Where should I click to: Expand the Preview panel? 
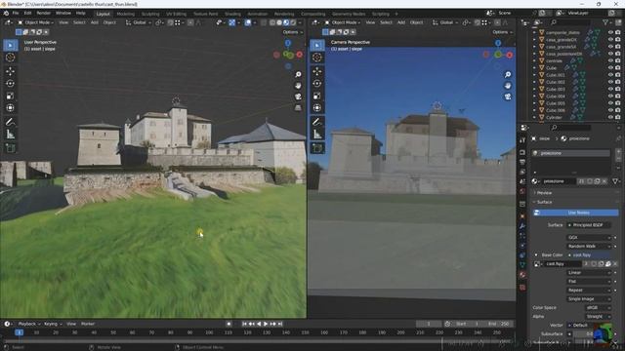click(x=544, y=193)
